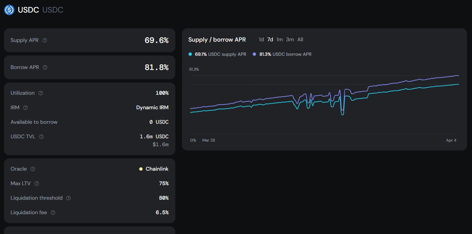The height and width of the screenshot is (234, 472).
Task: Click the Utilization info question icon
Action: [x=41, y=93]
